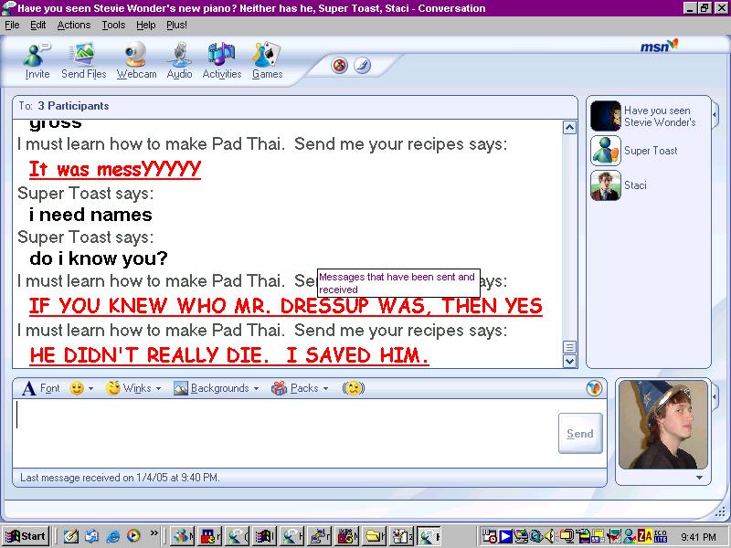Viewport: 731px width, 548px height.
Task: Click the Super Toast contact name
Action: 651,151
